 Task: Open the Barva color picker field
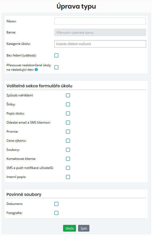(x=100, y=32)
